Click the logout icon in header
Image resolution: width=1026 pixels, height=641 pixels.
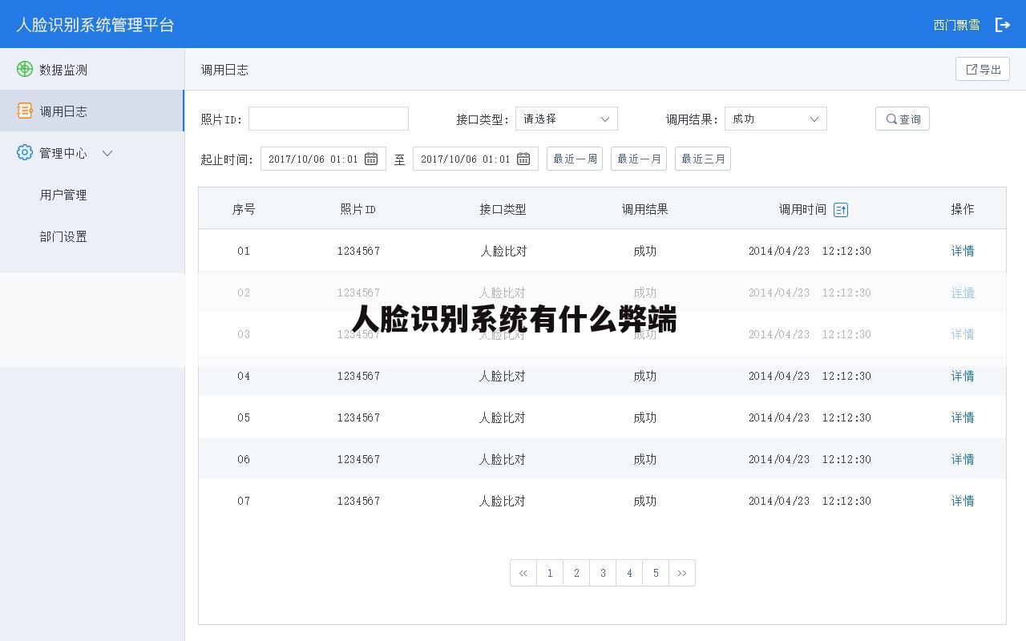[x=1002, y=25]
